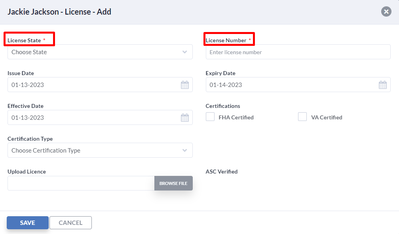Click the Upload Licence text field

pyautogui.click(x=79, y=183)
